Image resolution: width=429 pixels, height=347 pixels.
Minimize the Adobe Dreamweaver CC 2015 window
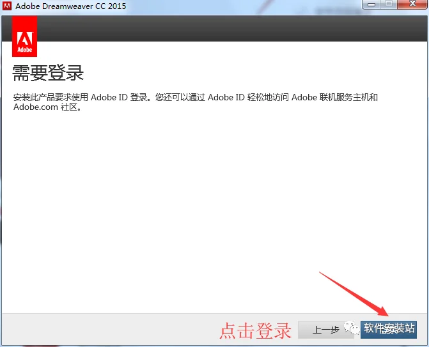click(371, 4)
